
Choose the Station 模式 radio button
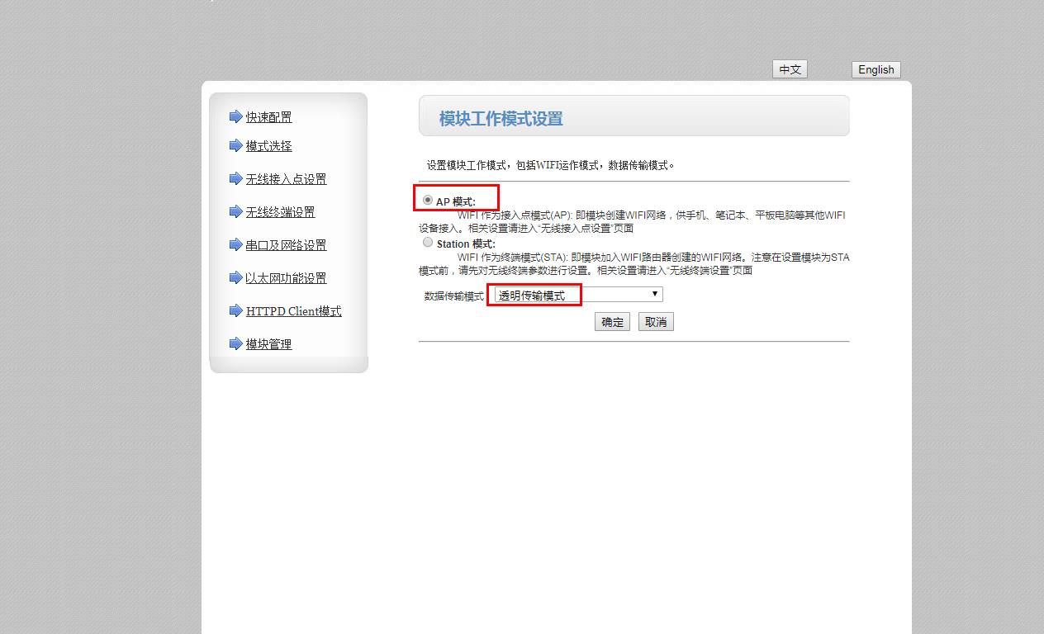click(x=428, y=243)
